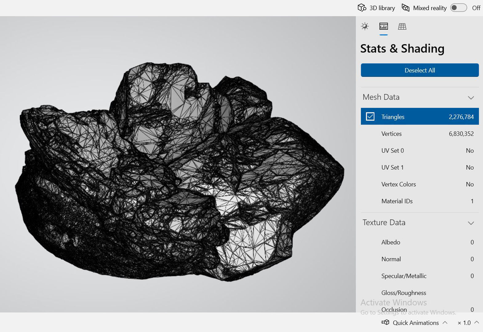The height and width of the screenshot is (332, 483).
Task: Toggle the Mixed reality switch
Action: 458,8
